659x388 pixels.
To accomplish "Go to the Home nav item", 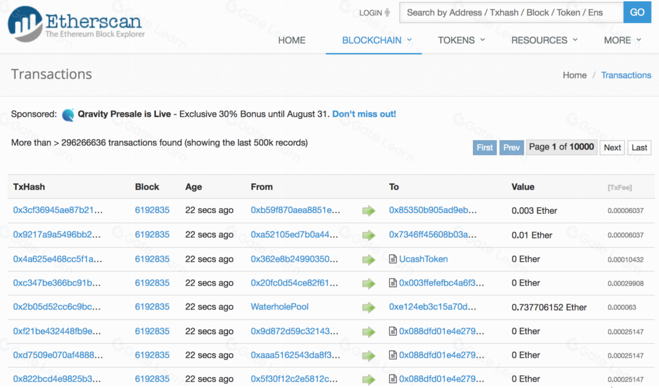I will 292,40.
